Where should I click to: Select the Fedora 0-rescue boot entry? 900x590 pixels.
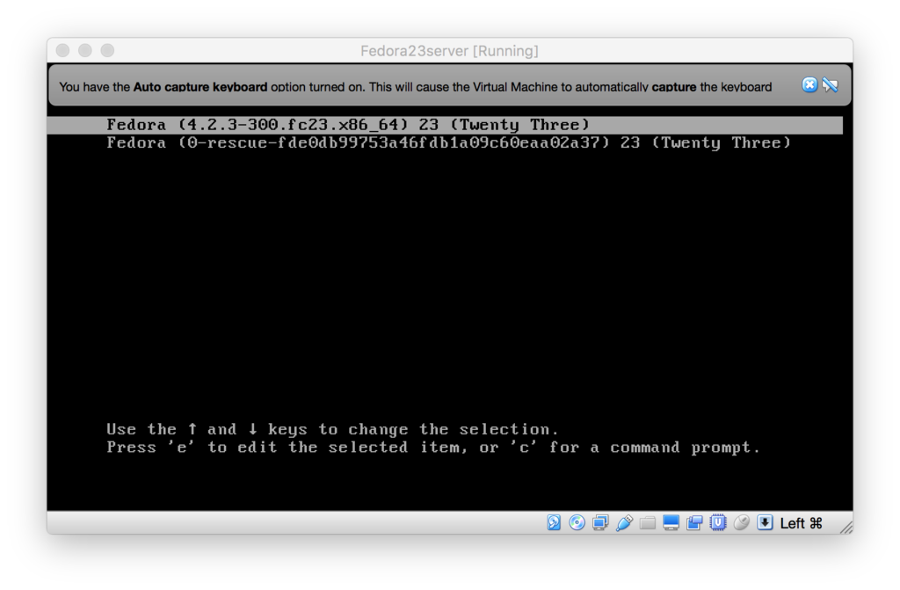pos(448,143)
